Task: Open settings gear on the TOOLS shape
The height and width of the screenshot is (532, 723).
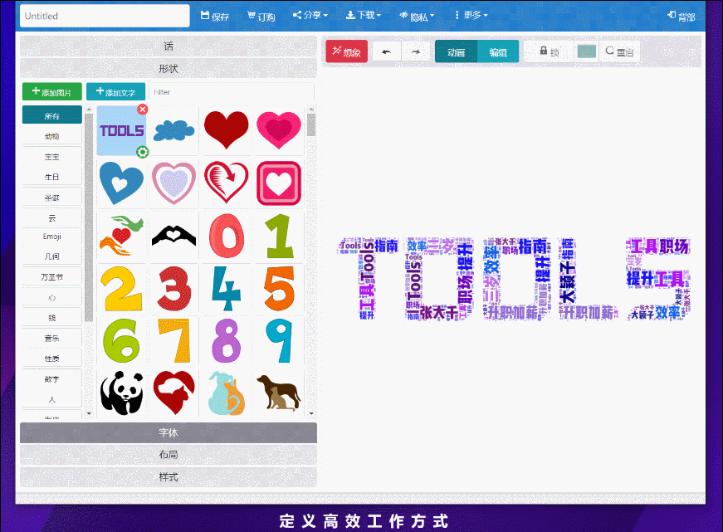Action: coord(143,152)
